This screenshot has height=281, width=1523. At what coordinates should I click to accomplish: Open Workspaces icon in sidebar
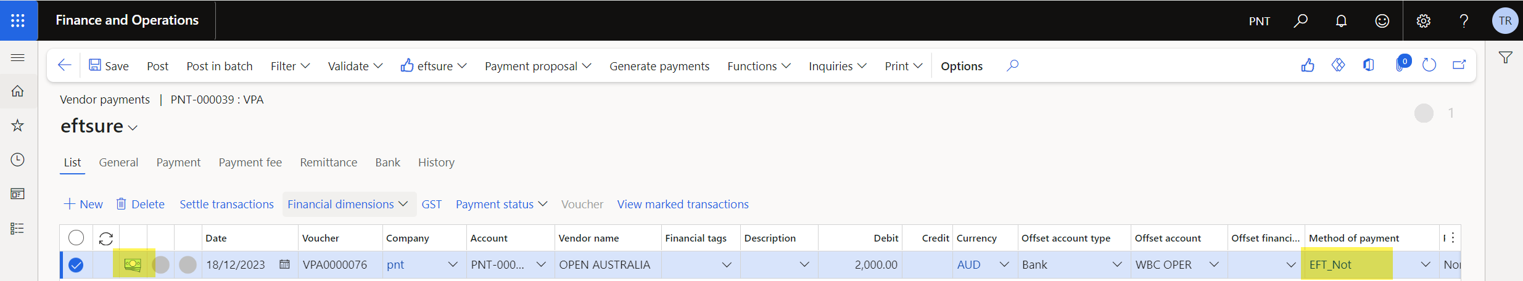18,194
